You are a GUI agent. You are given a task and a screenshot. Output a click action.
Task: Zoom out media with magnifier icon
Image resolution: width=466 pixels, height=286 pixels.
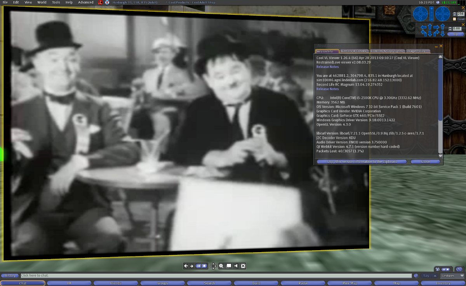click(221, 266)
